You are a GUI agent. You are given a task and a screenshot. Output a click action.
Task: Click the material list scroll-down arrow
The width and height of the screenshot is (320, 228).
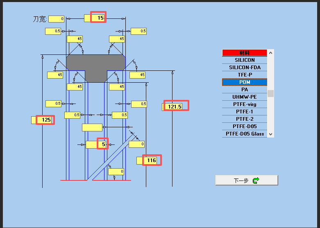coord(270,134)
